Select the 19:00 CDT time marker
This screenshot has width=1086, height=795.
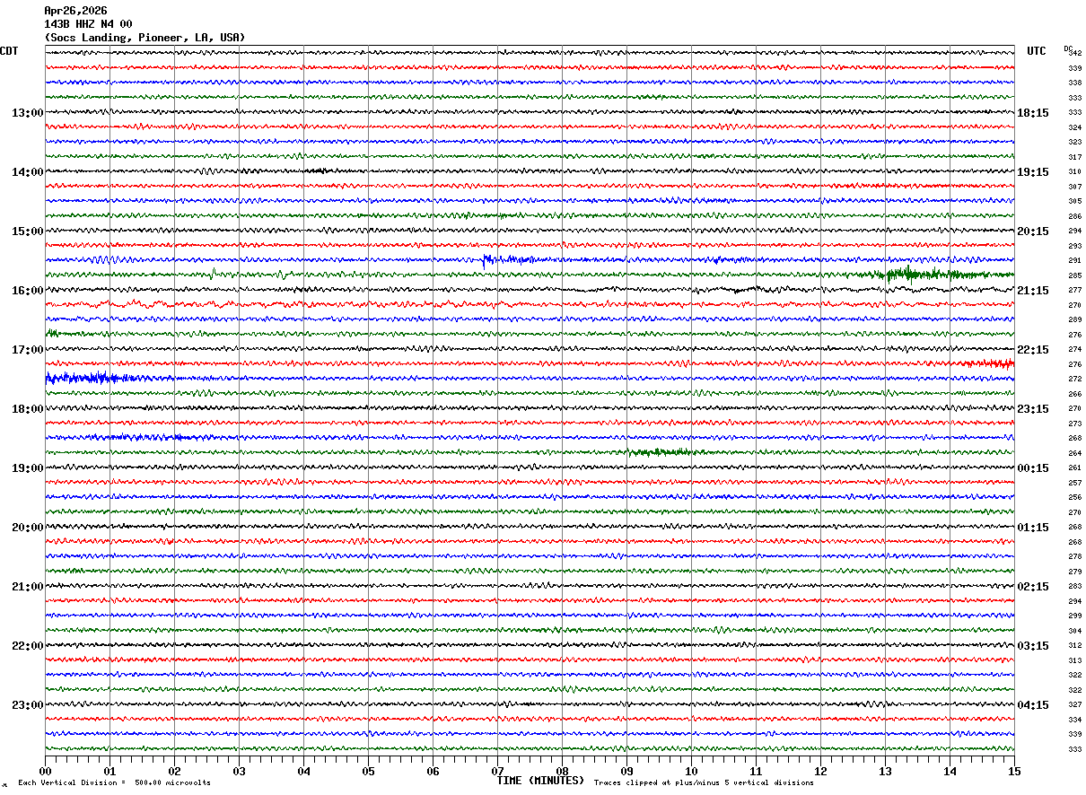[x=27, y=468]
